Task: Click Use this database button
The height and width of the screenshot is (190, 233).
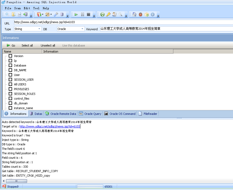Action: (x=74, y=45)
